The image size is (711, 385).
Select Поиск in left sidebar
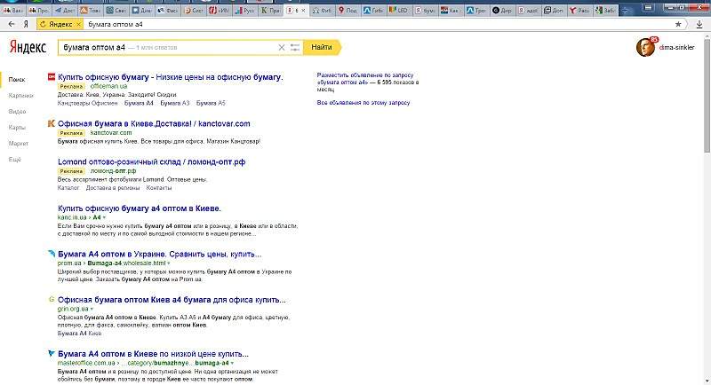[17, 79]
